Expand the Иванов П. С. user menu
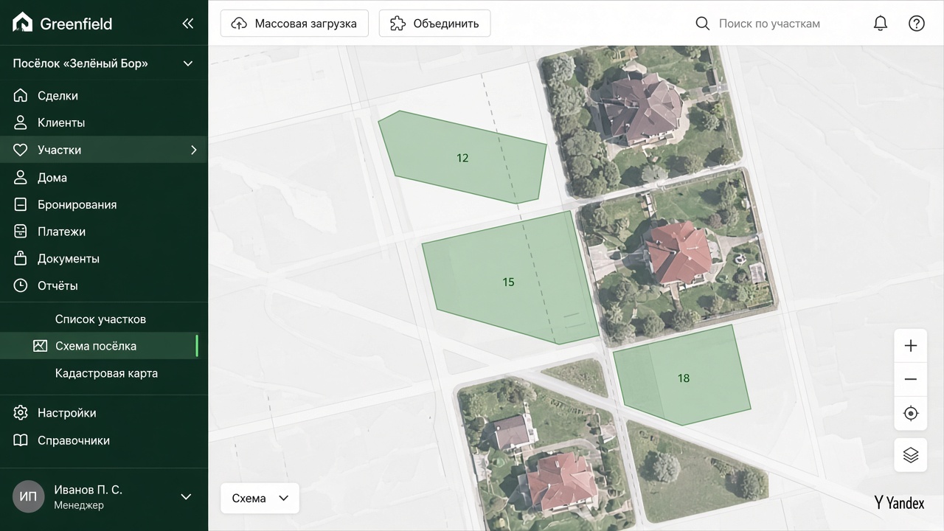Screen dimensions: 944x531 click(103, 497)
